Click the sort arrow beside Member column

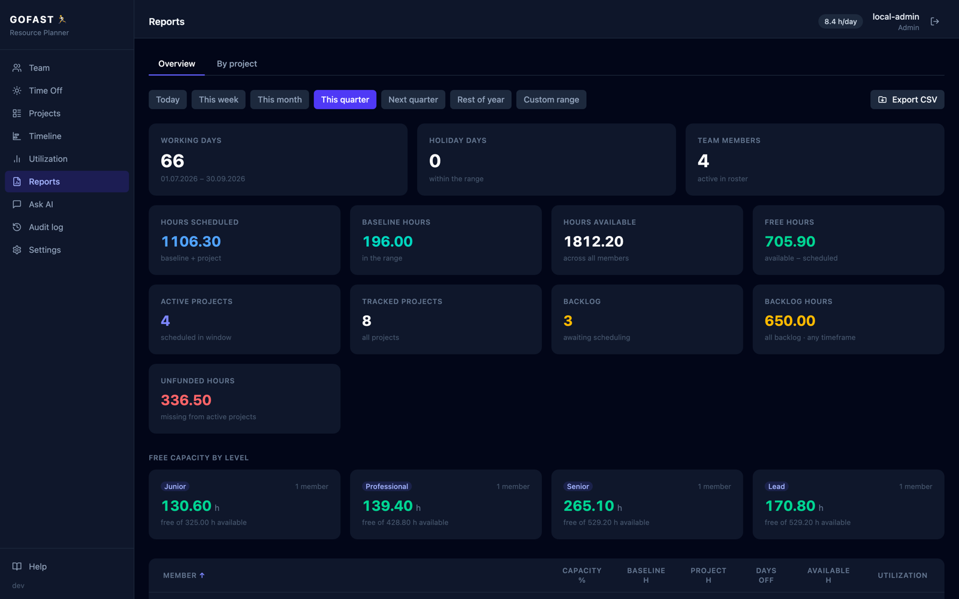pyautogui.click(x=202, y=575)
